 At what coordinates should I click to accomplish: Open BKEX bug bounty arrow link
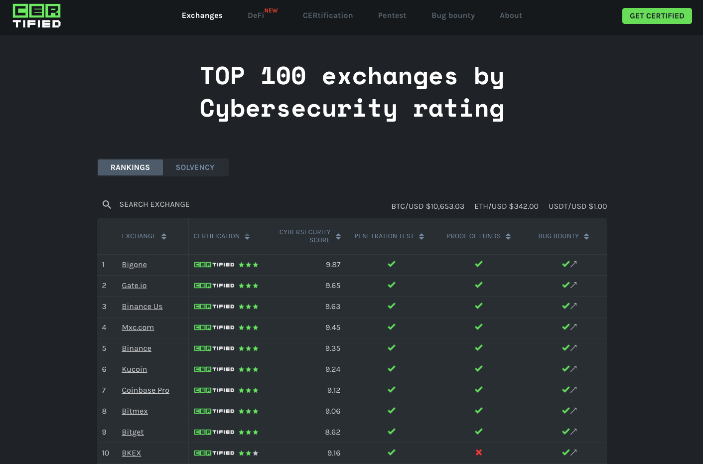pos(573,453)
